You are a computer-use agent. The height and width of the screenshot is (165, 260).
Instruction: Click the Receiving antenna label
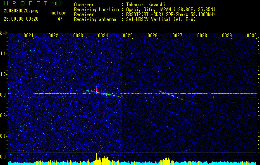click(x=95, y=19)
